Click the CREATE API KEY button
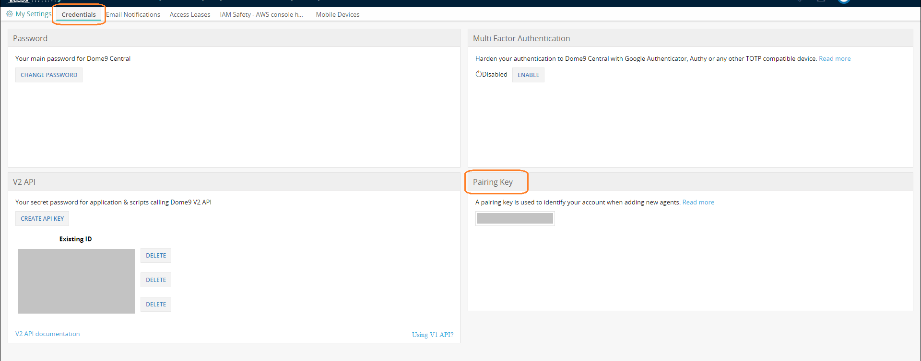The height and width of the screenshot is (361, 921). coord(42,218)
